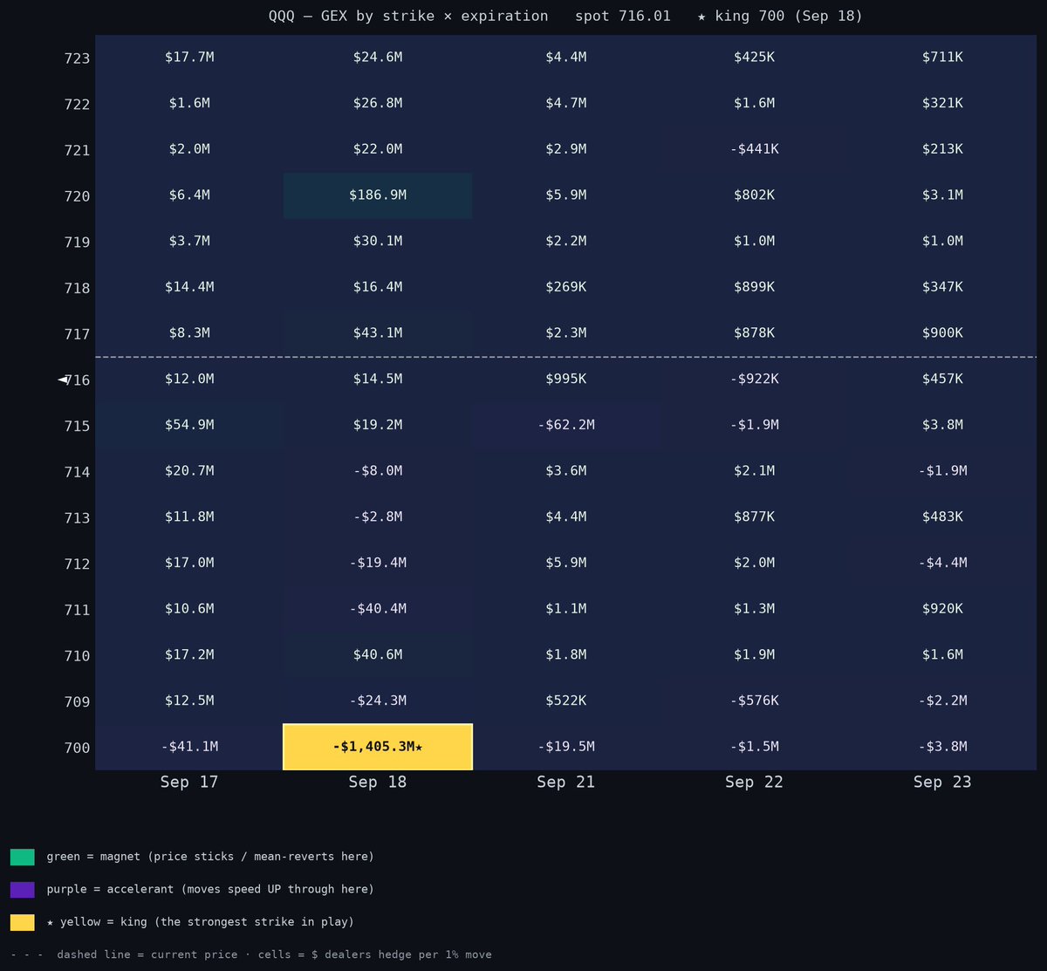Click the -$19.4M cell at strike 712

click(x=378, y=563)
